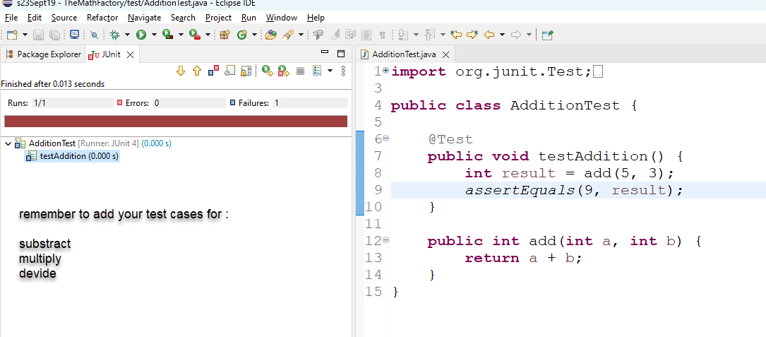Screen dimensions: 766x337
Task: Launch Debug with the bug icon
Action: tap(115, 35)
